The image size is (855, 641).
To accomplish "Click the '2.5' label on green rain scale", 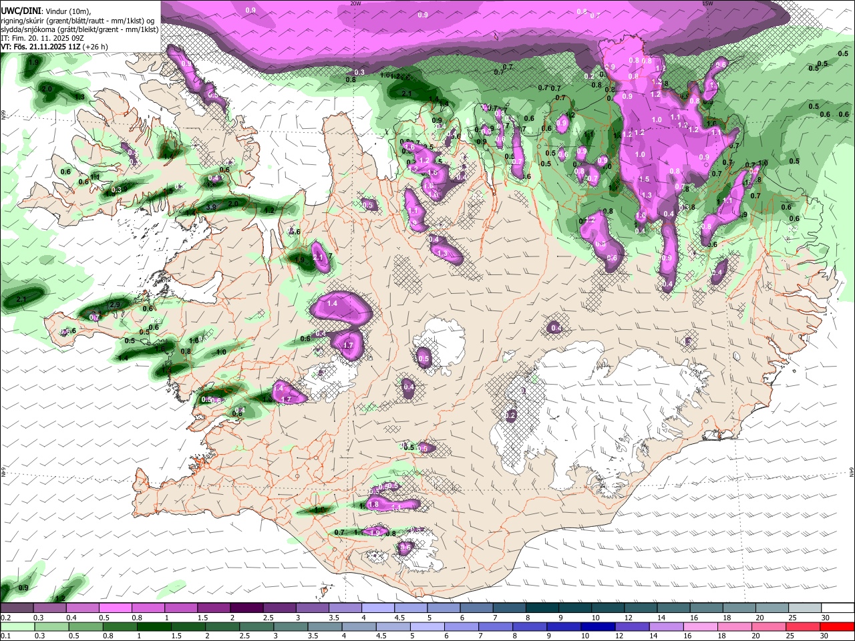I will pos(244,636).
